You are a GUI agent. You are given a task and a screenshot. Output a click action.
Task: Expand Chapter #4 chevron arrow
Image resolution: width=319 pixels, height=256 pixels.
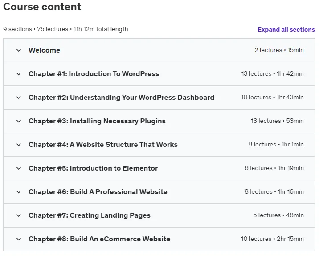[x=19, y=145]
